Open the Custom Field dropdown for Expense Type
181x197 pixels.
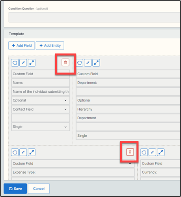pyautogui.click(x=73, y=163)
